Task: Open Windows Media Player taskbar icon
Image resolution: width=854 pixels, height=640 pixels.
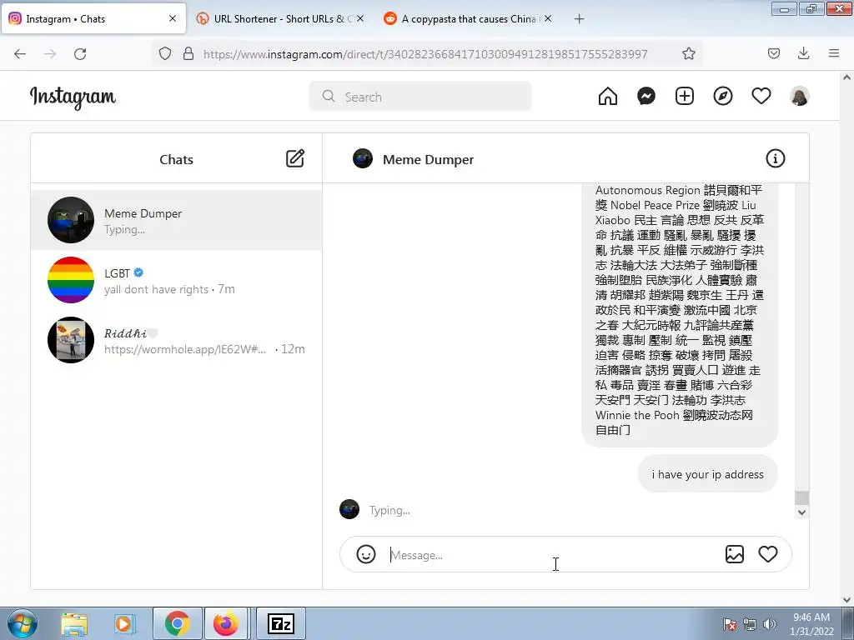Action: click(x=123, y=623)
